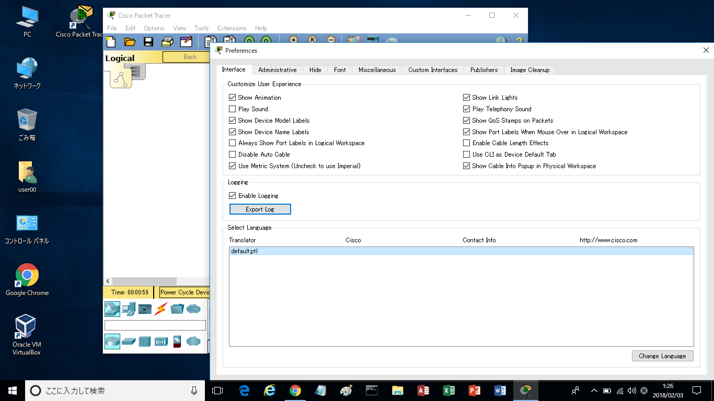Export the log file
Screen dimensions: 714x401
pos(260,209)
